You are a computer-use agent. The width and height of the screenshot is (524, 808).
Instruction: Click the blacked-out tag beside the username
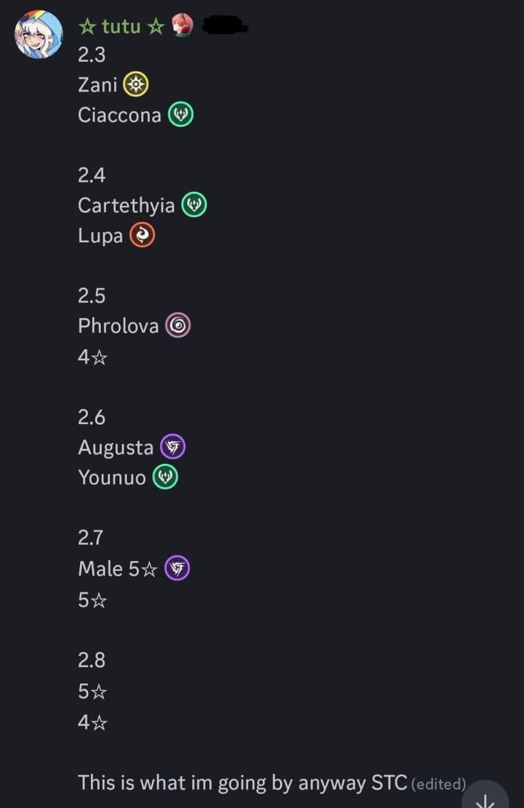[224, 25]
